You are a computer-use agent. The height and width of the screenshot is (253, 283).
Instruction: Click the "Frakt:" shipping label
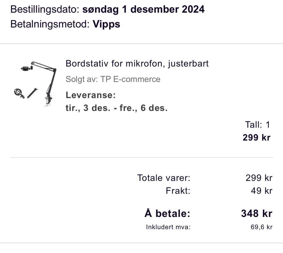178,191
